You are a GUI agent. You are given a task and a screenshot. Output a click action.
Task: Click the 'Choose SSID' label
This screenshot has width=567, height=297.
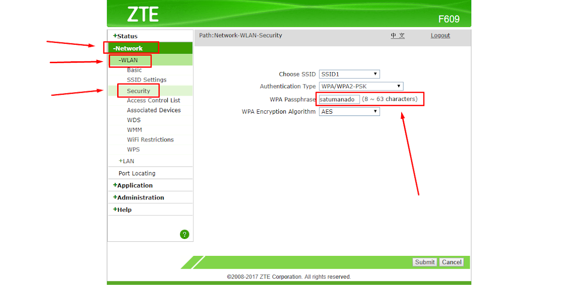click(x=297, y=74)
